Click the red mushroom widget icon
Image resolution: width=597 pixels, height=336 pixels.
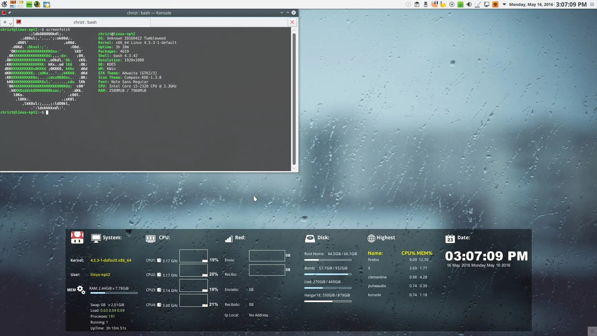coord(77,237)
